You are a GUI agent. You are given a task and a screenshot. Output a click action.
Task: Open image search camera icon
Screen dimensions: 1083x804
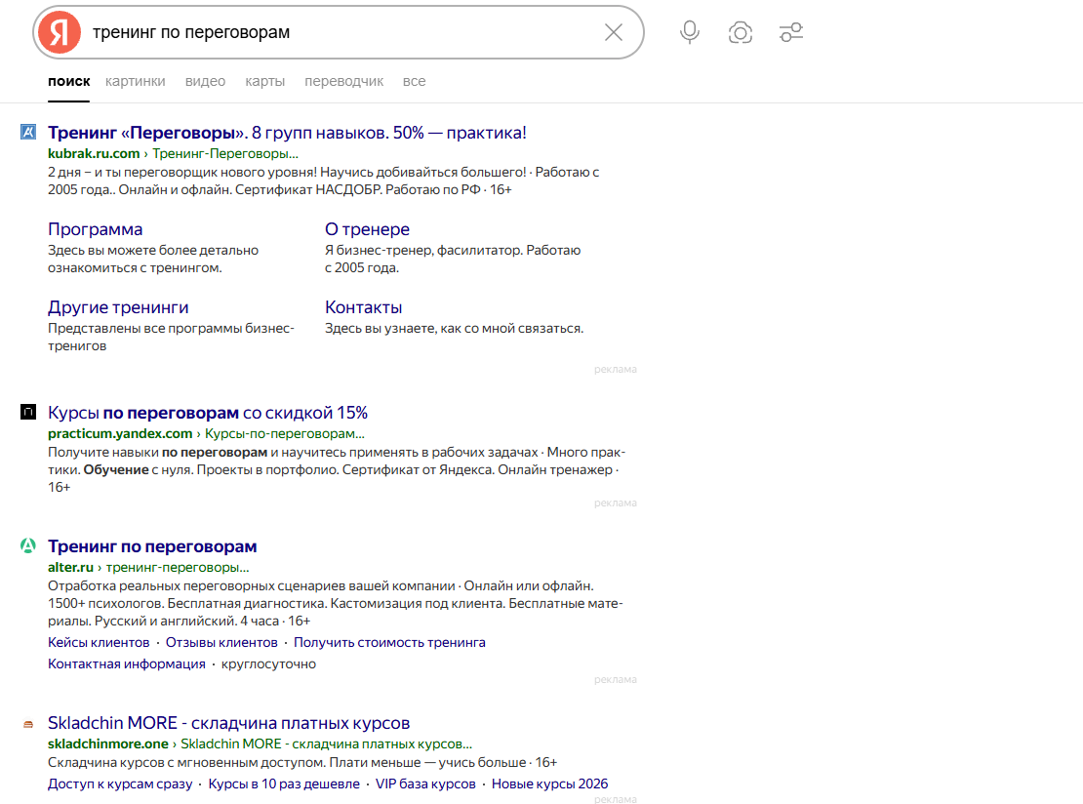point(740,32)
